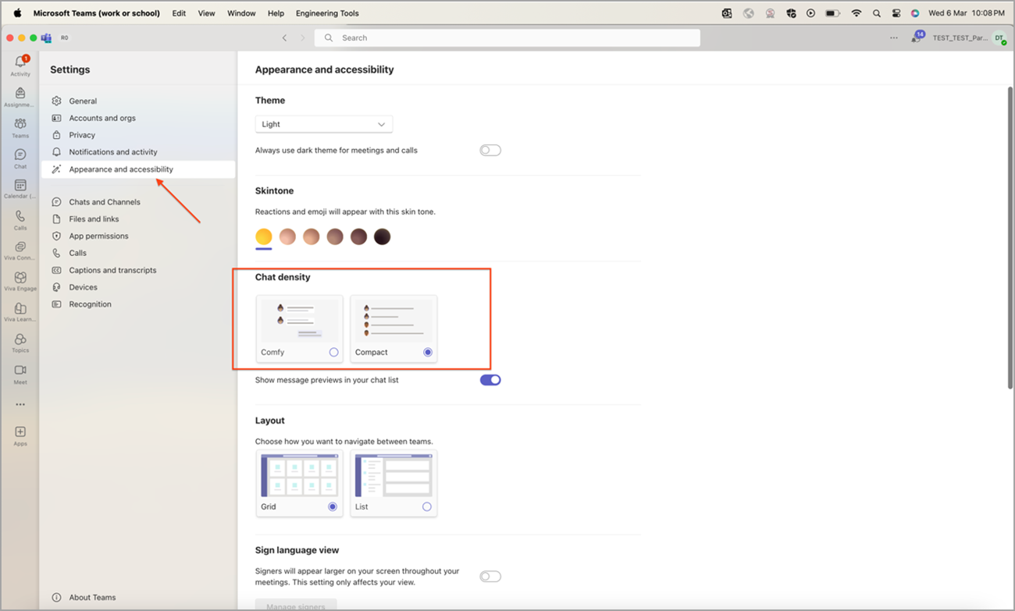The width and height of the screenshot is (1015, 611).
Task: Go to Teams in the left rail
Action: click(x=20, y=127)
